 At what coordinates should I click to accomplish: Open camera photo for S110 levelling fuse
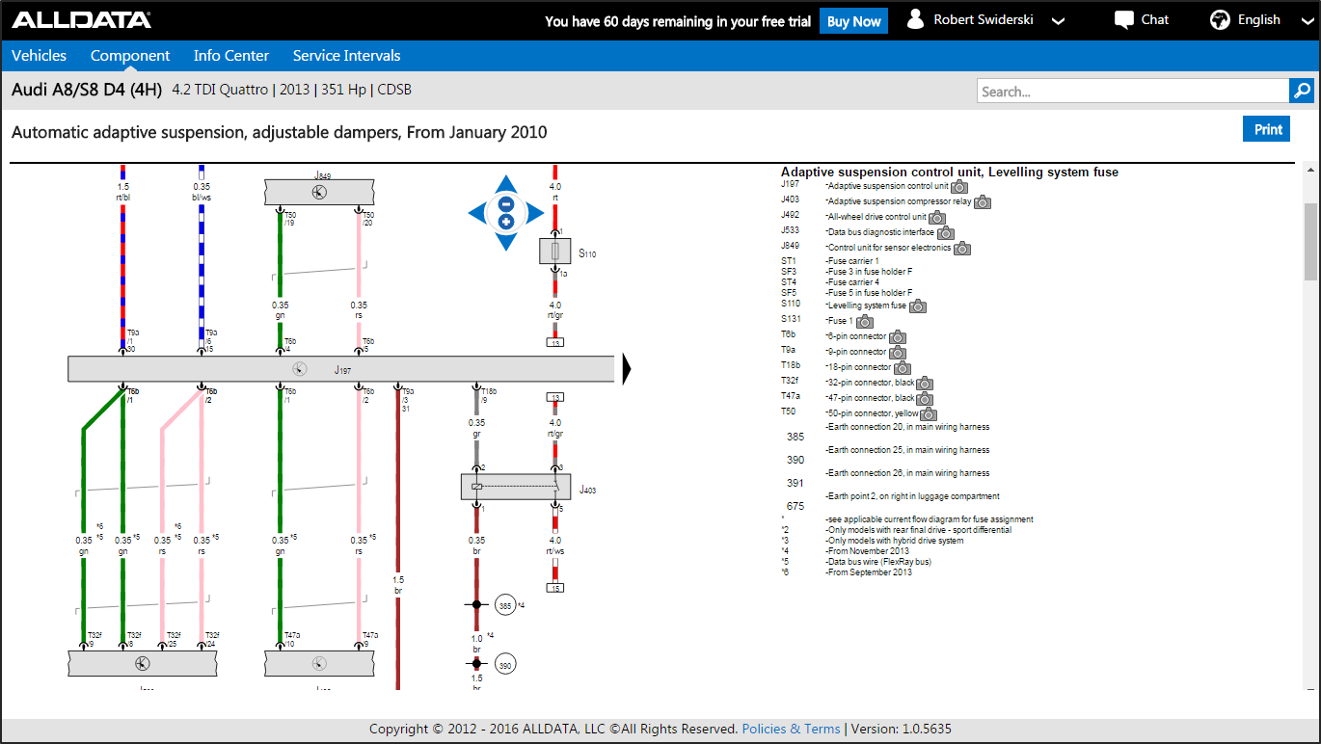[918, 306]
